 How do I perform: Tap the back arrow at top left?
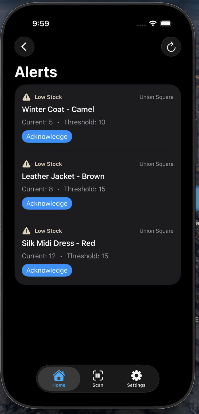[x=24, y=46]
